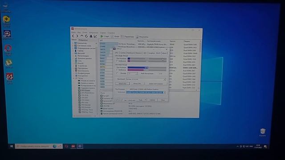
Task: Toggle Single Thread Reference checkbox in CPU-Z
Action: click(117, 61)
